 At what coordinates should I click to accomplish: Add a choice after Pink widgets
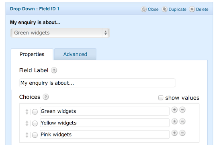click(x=174, y=133)
